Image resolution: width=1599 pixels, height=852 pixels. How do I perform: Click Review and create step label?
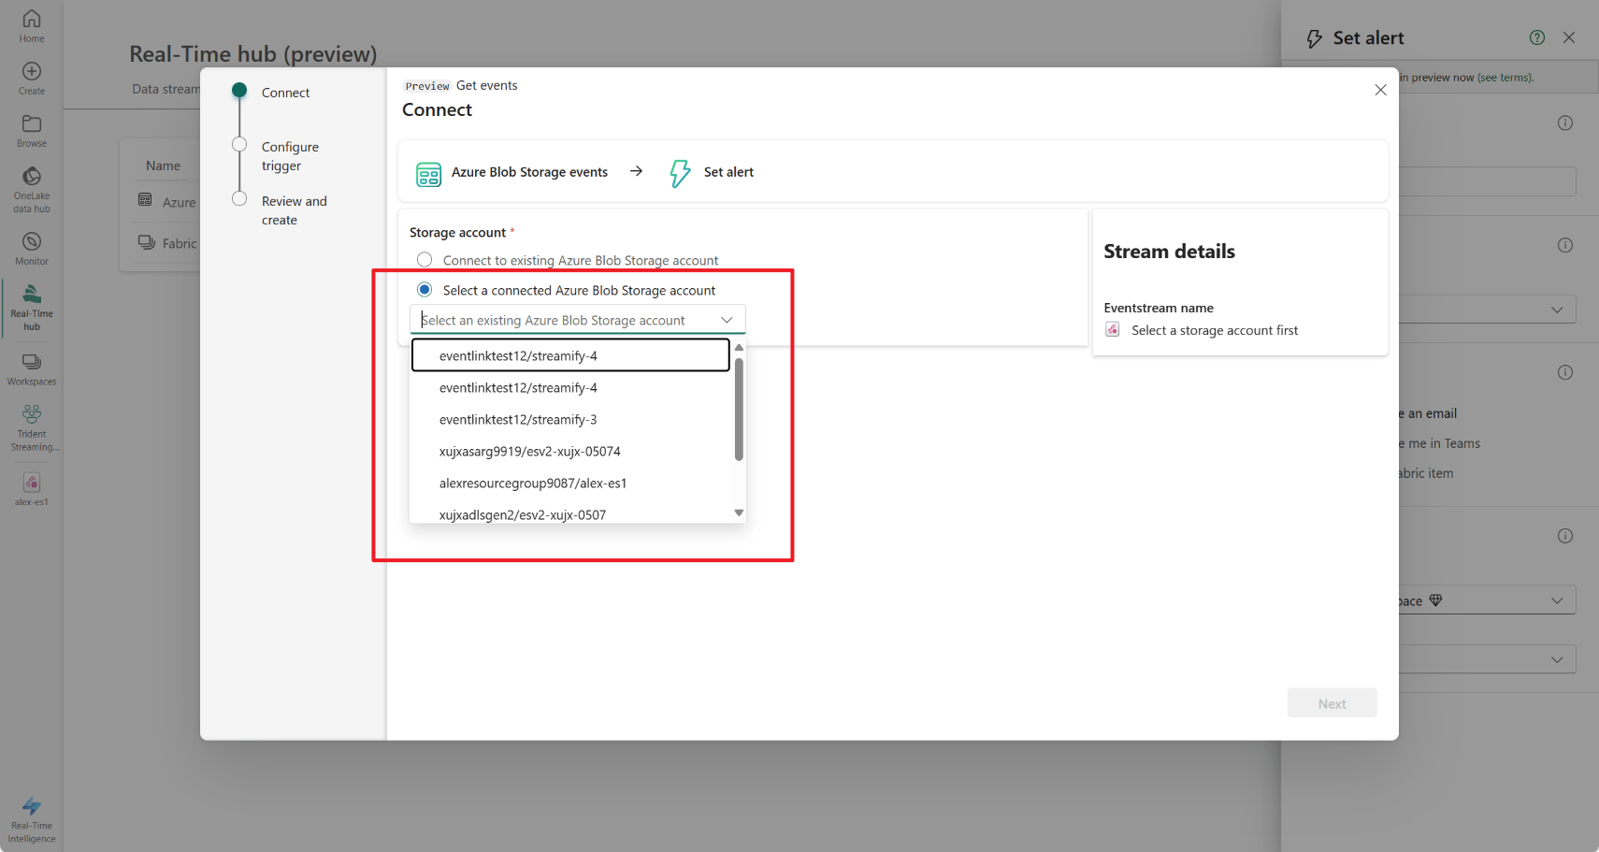[x=295, y=210]
